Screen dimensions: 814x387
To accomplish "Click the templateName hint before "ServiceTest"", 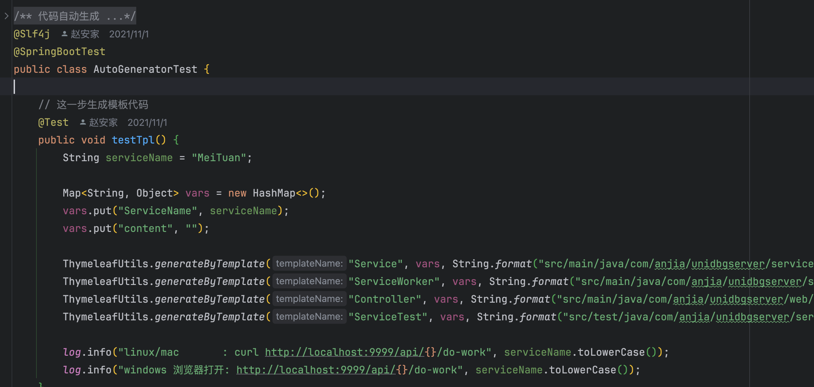I will 309,317.
